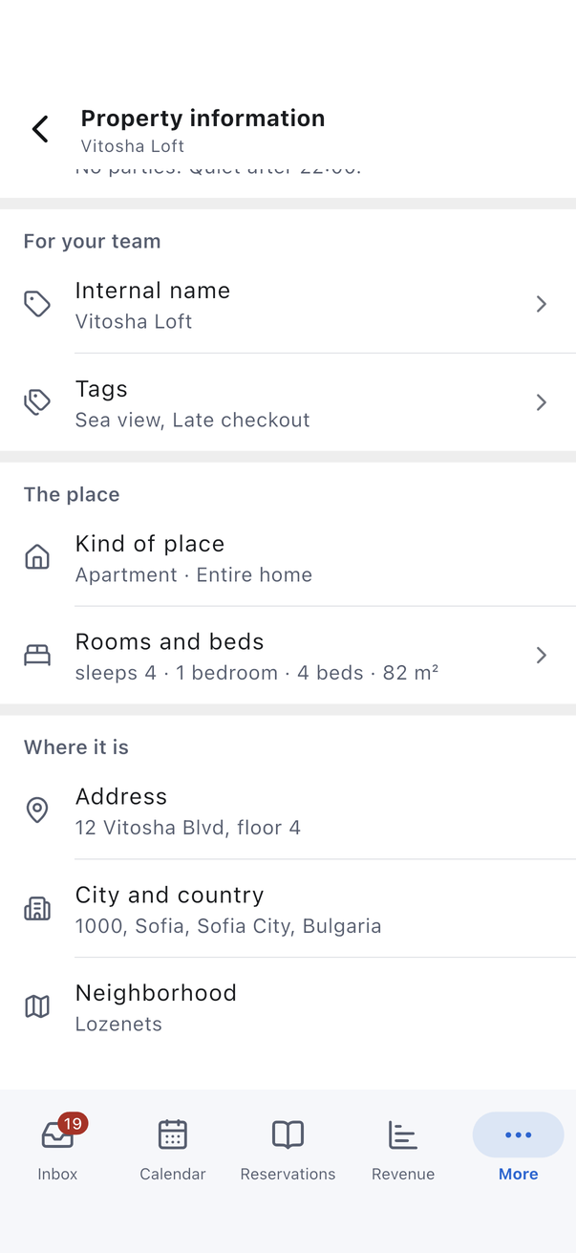Open Neighborhood Lozenets entry

click(x=288, y=1007)
